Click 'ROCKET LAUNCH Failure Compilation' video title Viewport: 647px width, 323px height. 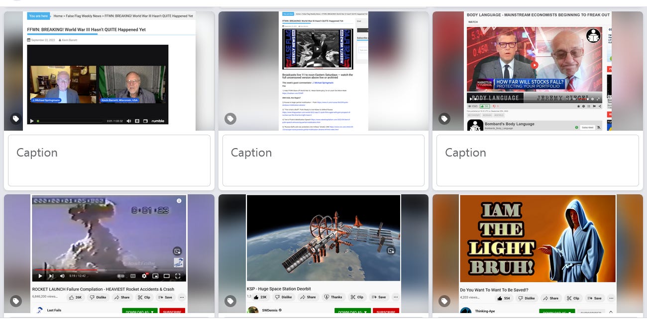coord(104,289)
